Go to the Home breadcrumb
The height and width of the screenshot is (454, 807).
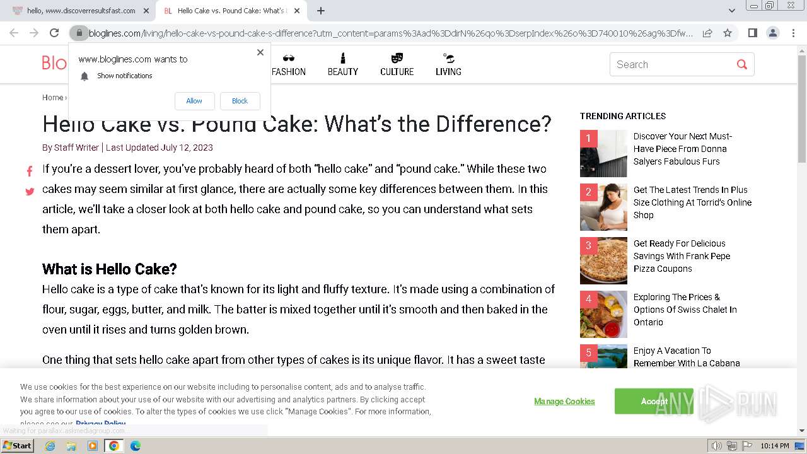52,97
